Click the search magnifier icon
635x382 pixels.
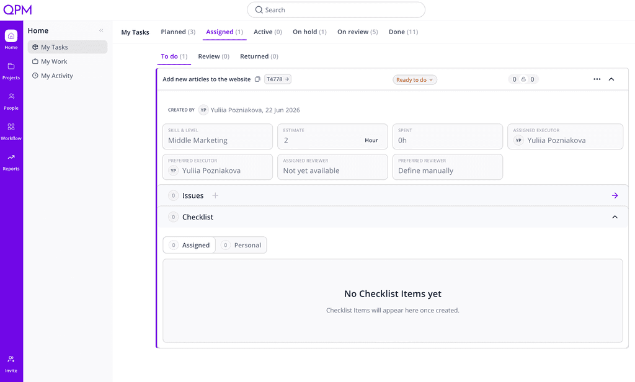click(259, 10)
